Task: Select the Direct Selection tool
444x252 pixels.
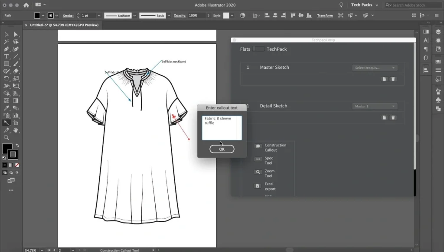Action: [16, 34]
